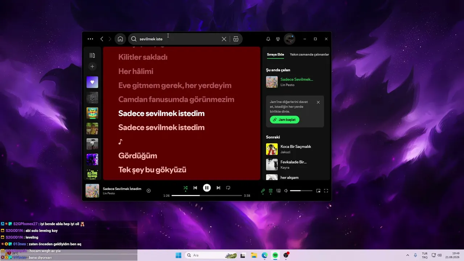Click the Sadece Sevilmek İstedim title in player bar
This screenshot has height=261, width=464.
[122, 189]
